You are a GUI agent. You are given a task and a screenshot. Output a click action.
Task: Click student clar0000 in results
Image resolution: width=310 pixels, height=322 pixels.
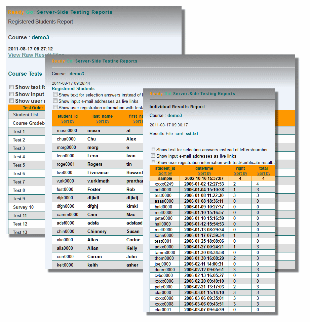[x=163, y=293]
